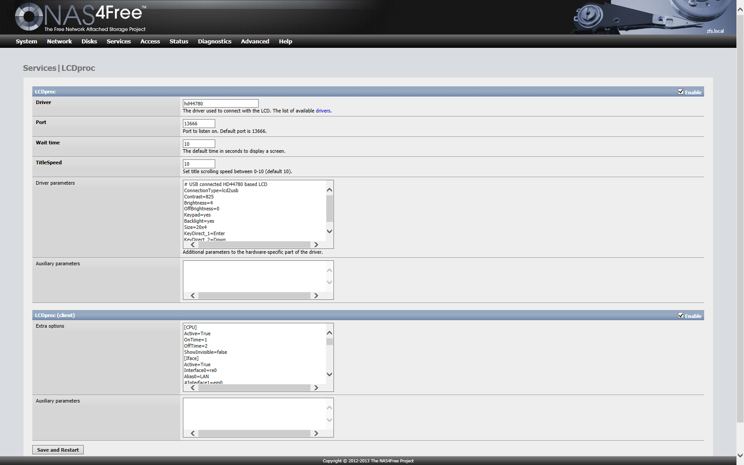744x465 pixels.
Task: Expand the Advanced menu dropdown
Action: (x=255, y=41)
